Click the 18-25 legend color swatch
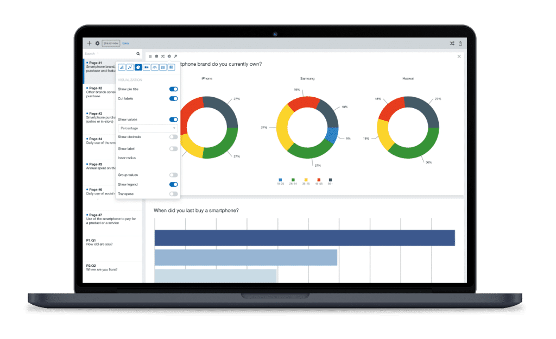 [x=280, y=179]
